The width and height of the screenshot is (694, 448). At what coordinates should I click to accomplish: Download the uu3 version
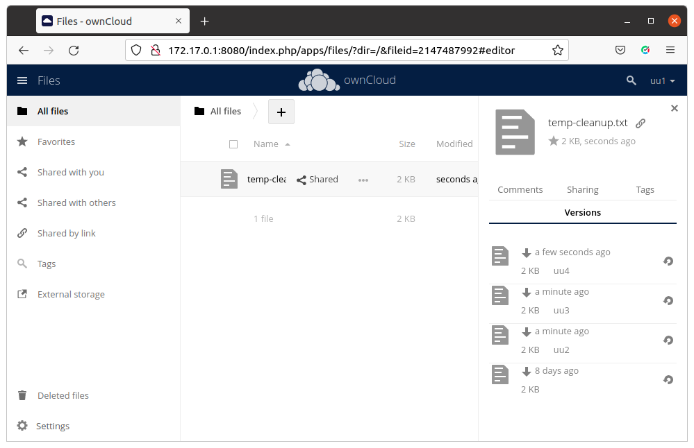click(527, 293)
